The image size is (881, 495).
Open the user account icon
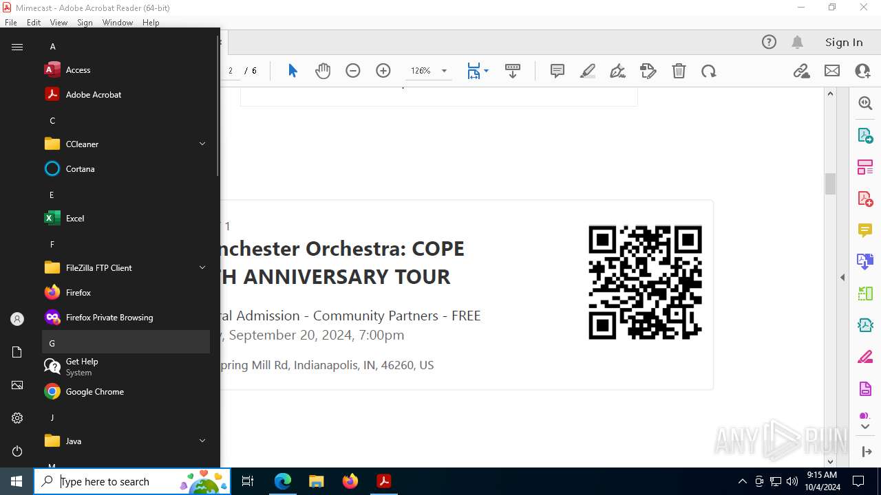tap(17, 319)
